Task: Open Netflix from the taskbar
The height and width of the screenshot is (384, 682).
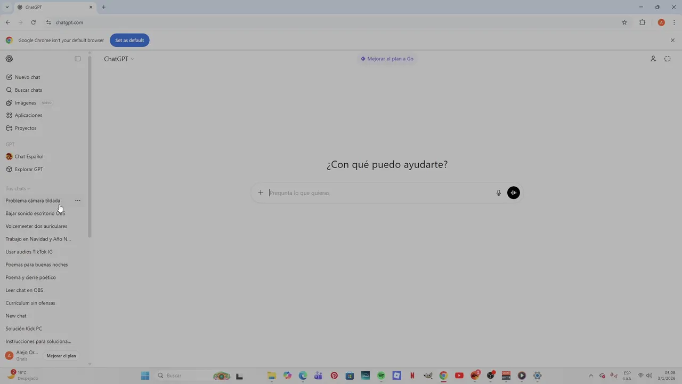Action: point(412,375)
